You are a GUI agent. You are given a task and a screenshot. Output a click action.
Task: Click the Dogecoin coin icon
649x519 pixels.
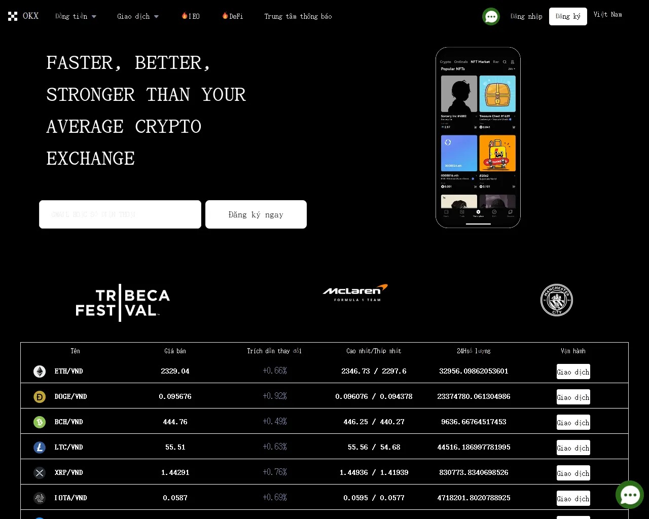pyautogui.click(x=40, y=397)
